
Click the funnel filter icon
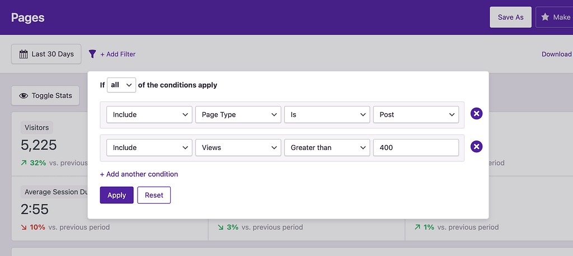coord(92,54)
